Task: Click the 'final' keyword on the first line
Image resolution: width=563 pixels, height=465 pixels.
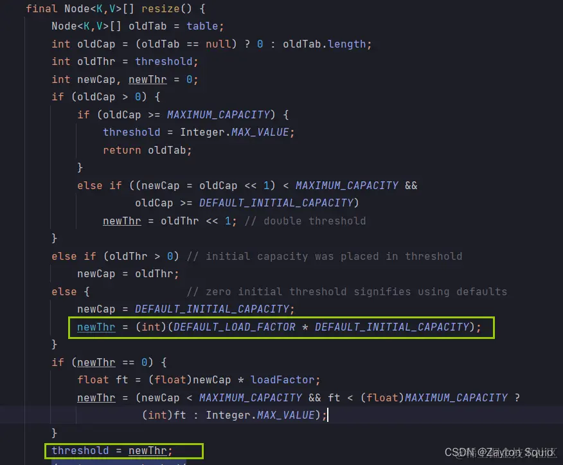Action: tap(41, 8)
